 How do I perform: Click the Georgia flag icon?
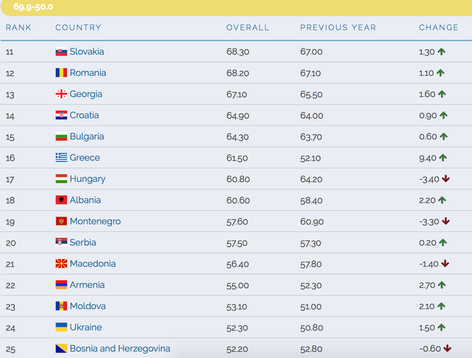61,94
